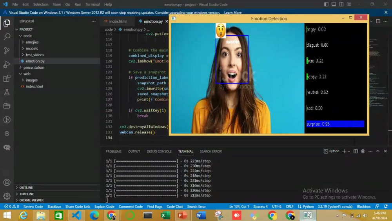This screenshot has width=392, height=221.
Task: Click Explain Code in status bar
Action: (104, 206)
